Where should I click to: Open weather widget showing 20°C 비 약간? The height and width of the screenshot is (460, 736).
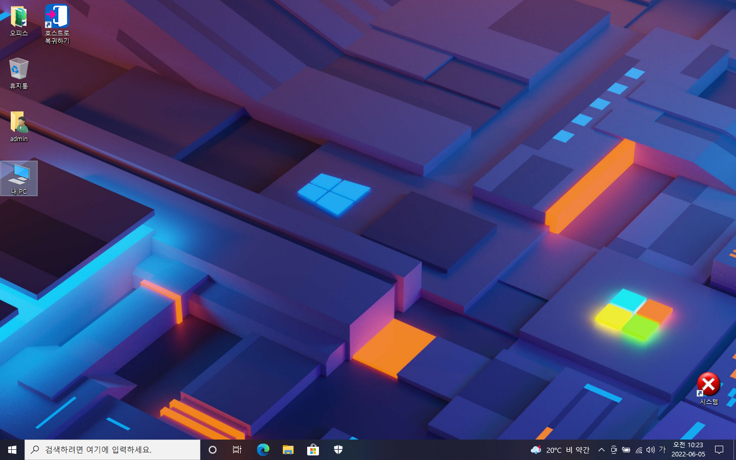tap(560, 450)
